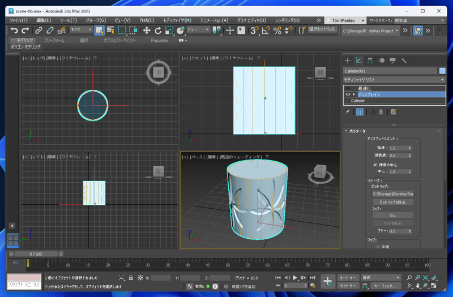
Task: Click the Bind to Space Warp icon
Action: coord(61,31)
